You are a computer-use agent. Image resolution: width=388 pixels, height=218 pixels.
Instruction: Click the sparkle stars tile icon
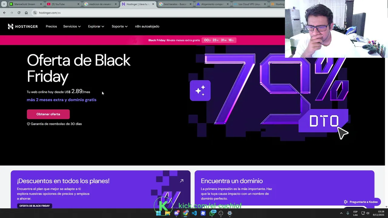click(200, 91)
